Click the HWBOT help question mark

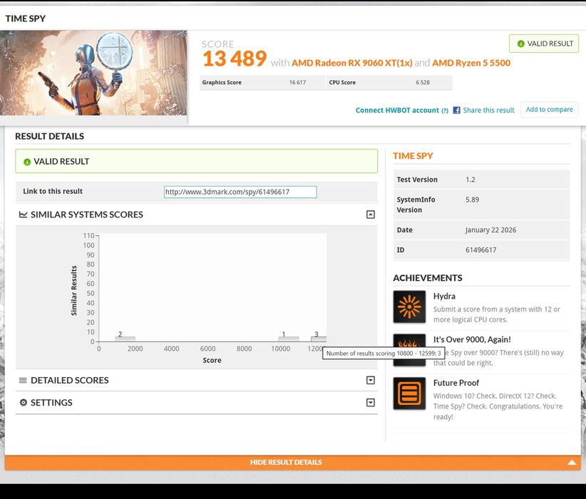coord(445,110)
